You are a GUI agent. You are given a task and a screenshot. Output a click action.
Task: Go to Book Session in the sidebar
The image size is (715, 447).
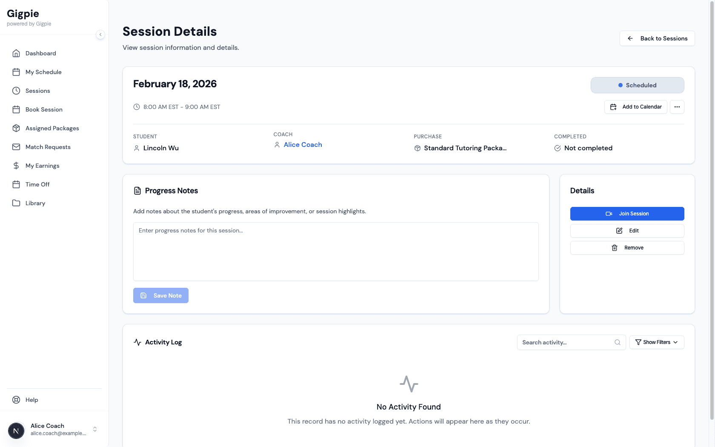[x=44, y=109]
